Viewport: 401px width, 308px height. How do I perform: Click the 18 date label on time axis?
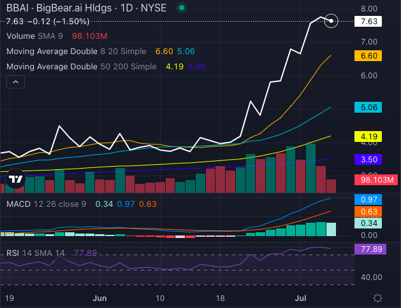point(220,298)
